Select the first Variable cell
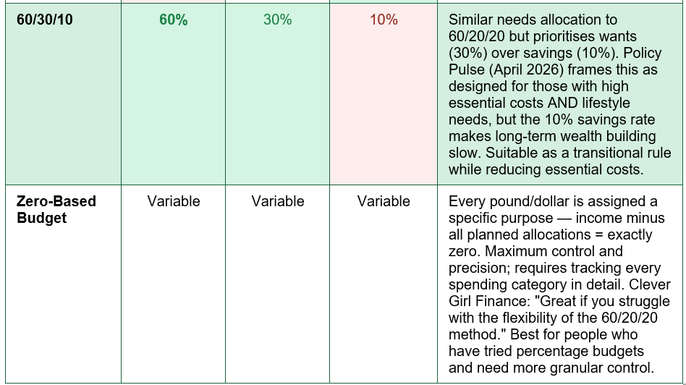Viewport: 686px width, 385px height. (x=173, y=201)
